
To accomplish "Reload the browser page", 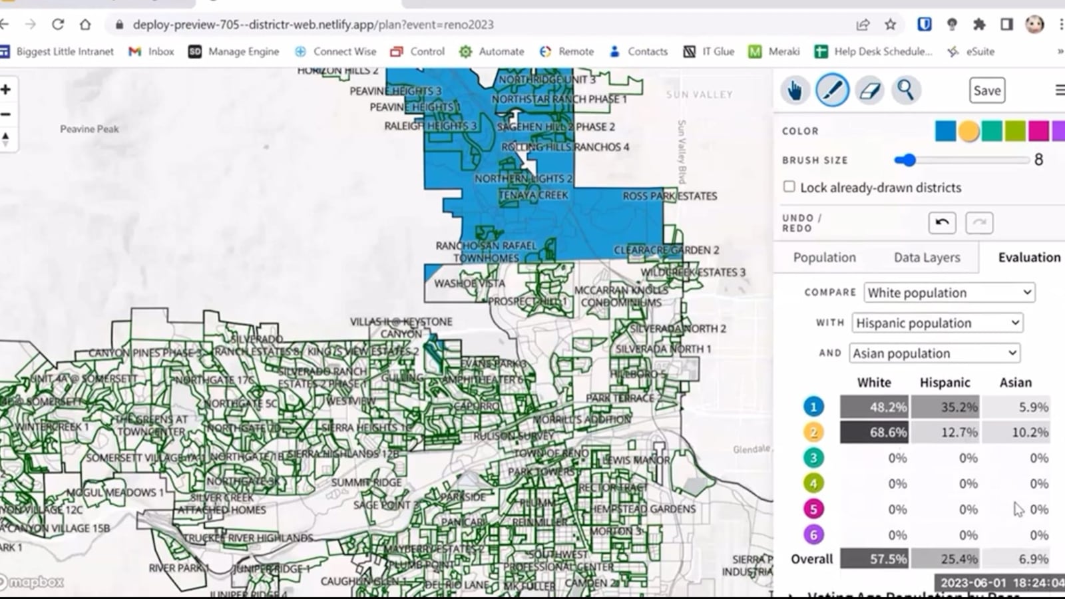I will (x=58, y=25).
